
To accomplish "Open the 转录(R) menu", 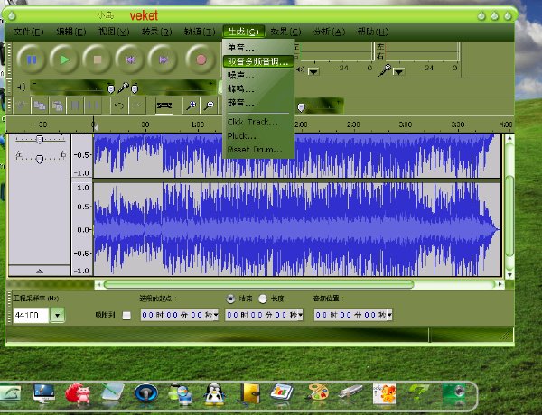I will coord(156,32).
